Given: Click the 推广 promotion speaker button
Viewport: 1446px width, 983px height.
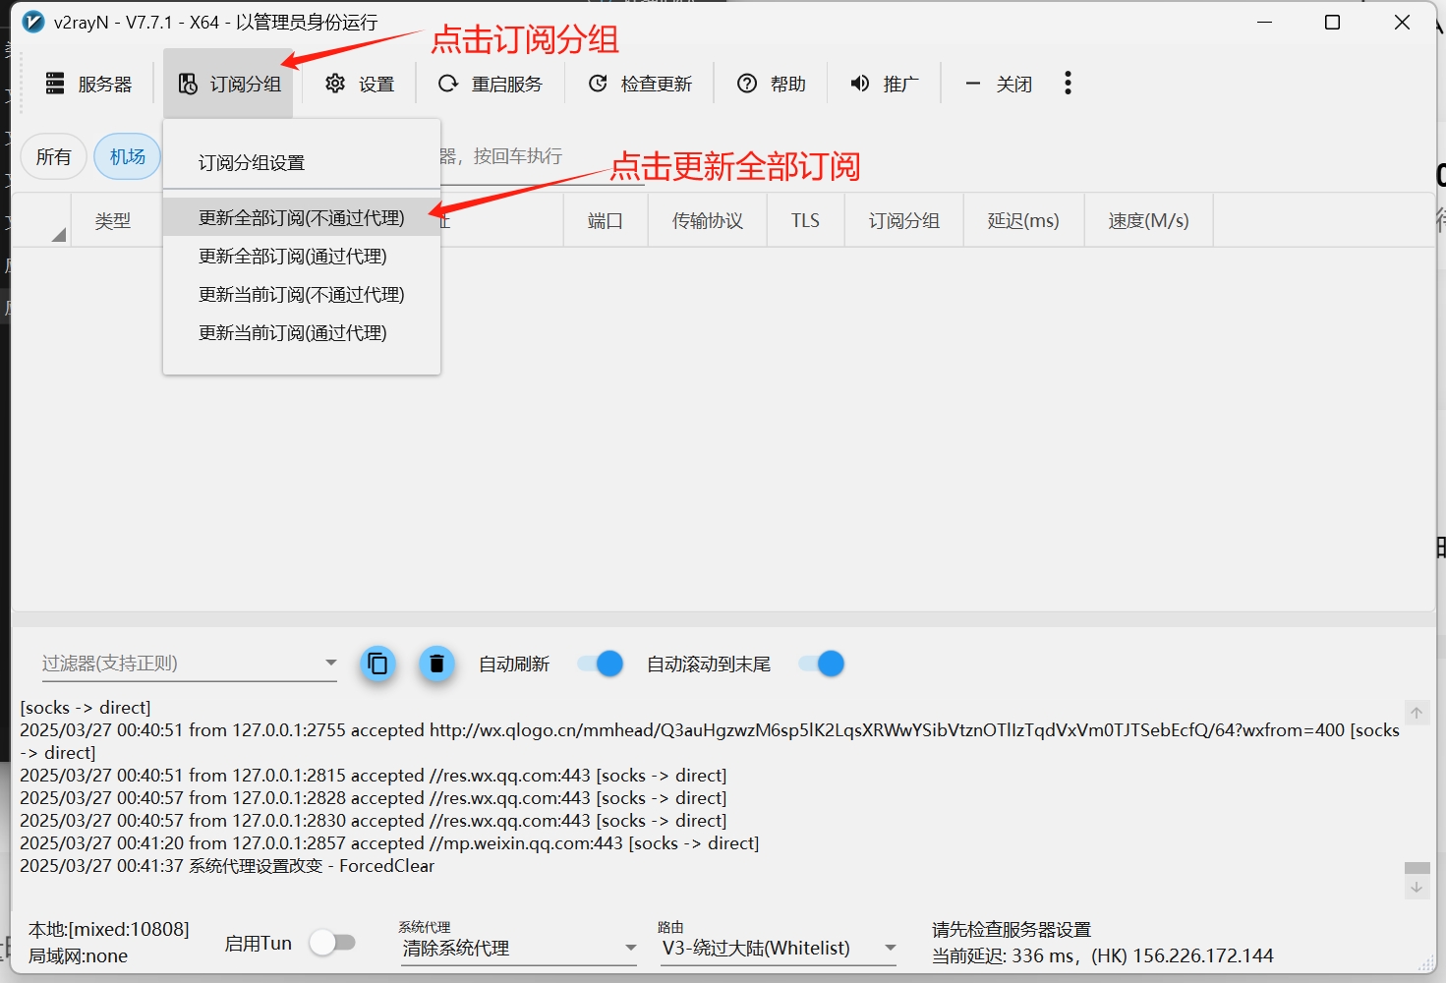Looking at the screenshot, I should coord(885,84).
